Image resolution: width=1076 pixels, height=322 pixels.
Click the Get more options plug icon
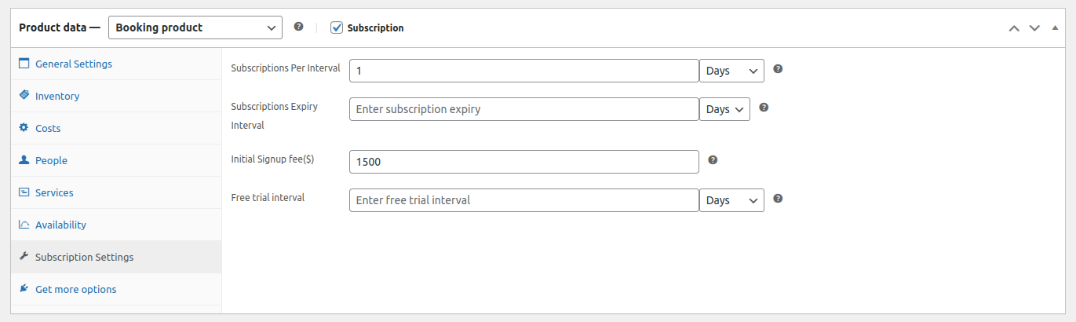[24, 288]
